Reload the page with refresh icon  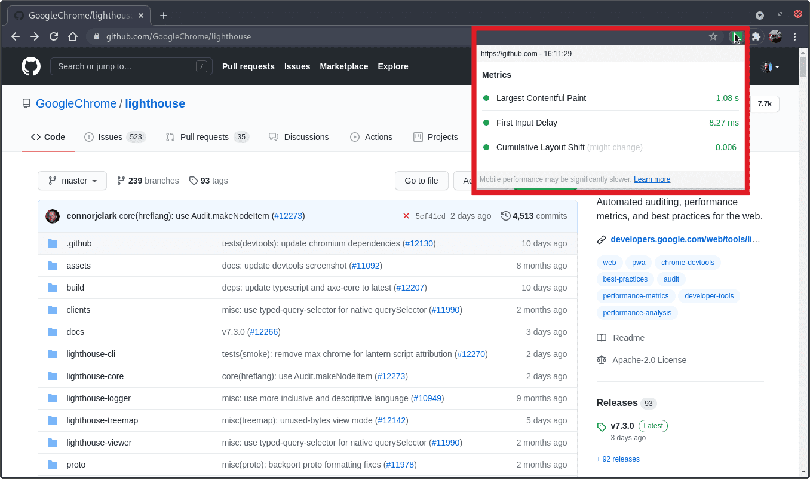click(54, 36)
